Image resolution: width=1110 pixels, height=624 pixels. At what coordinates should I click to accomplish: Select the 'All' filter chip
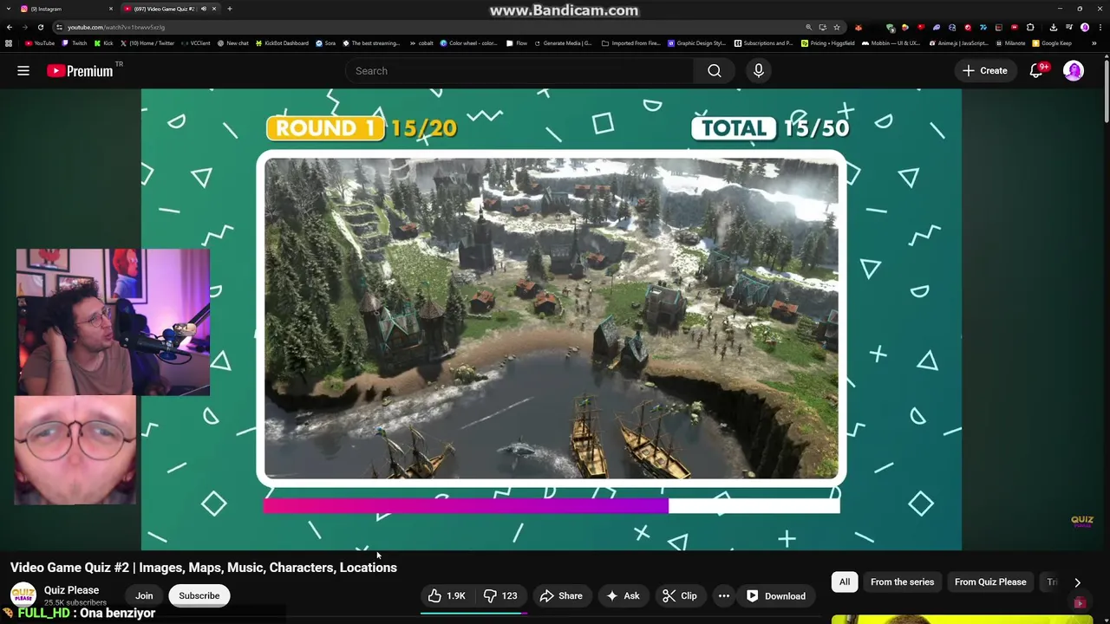pos(845,582)
